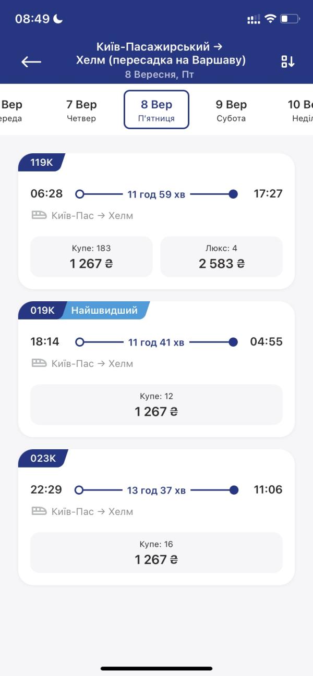Tap the battery indicator icon
The image size is (313, 676).
point(290,19)
